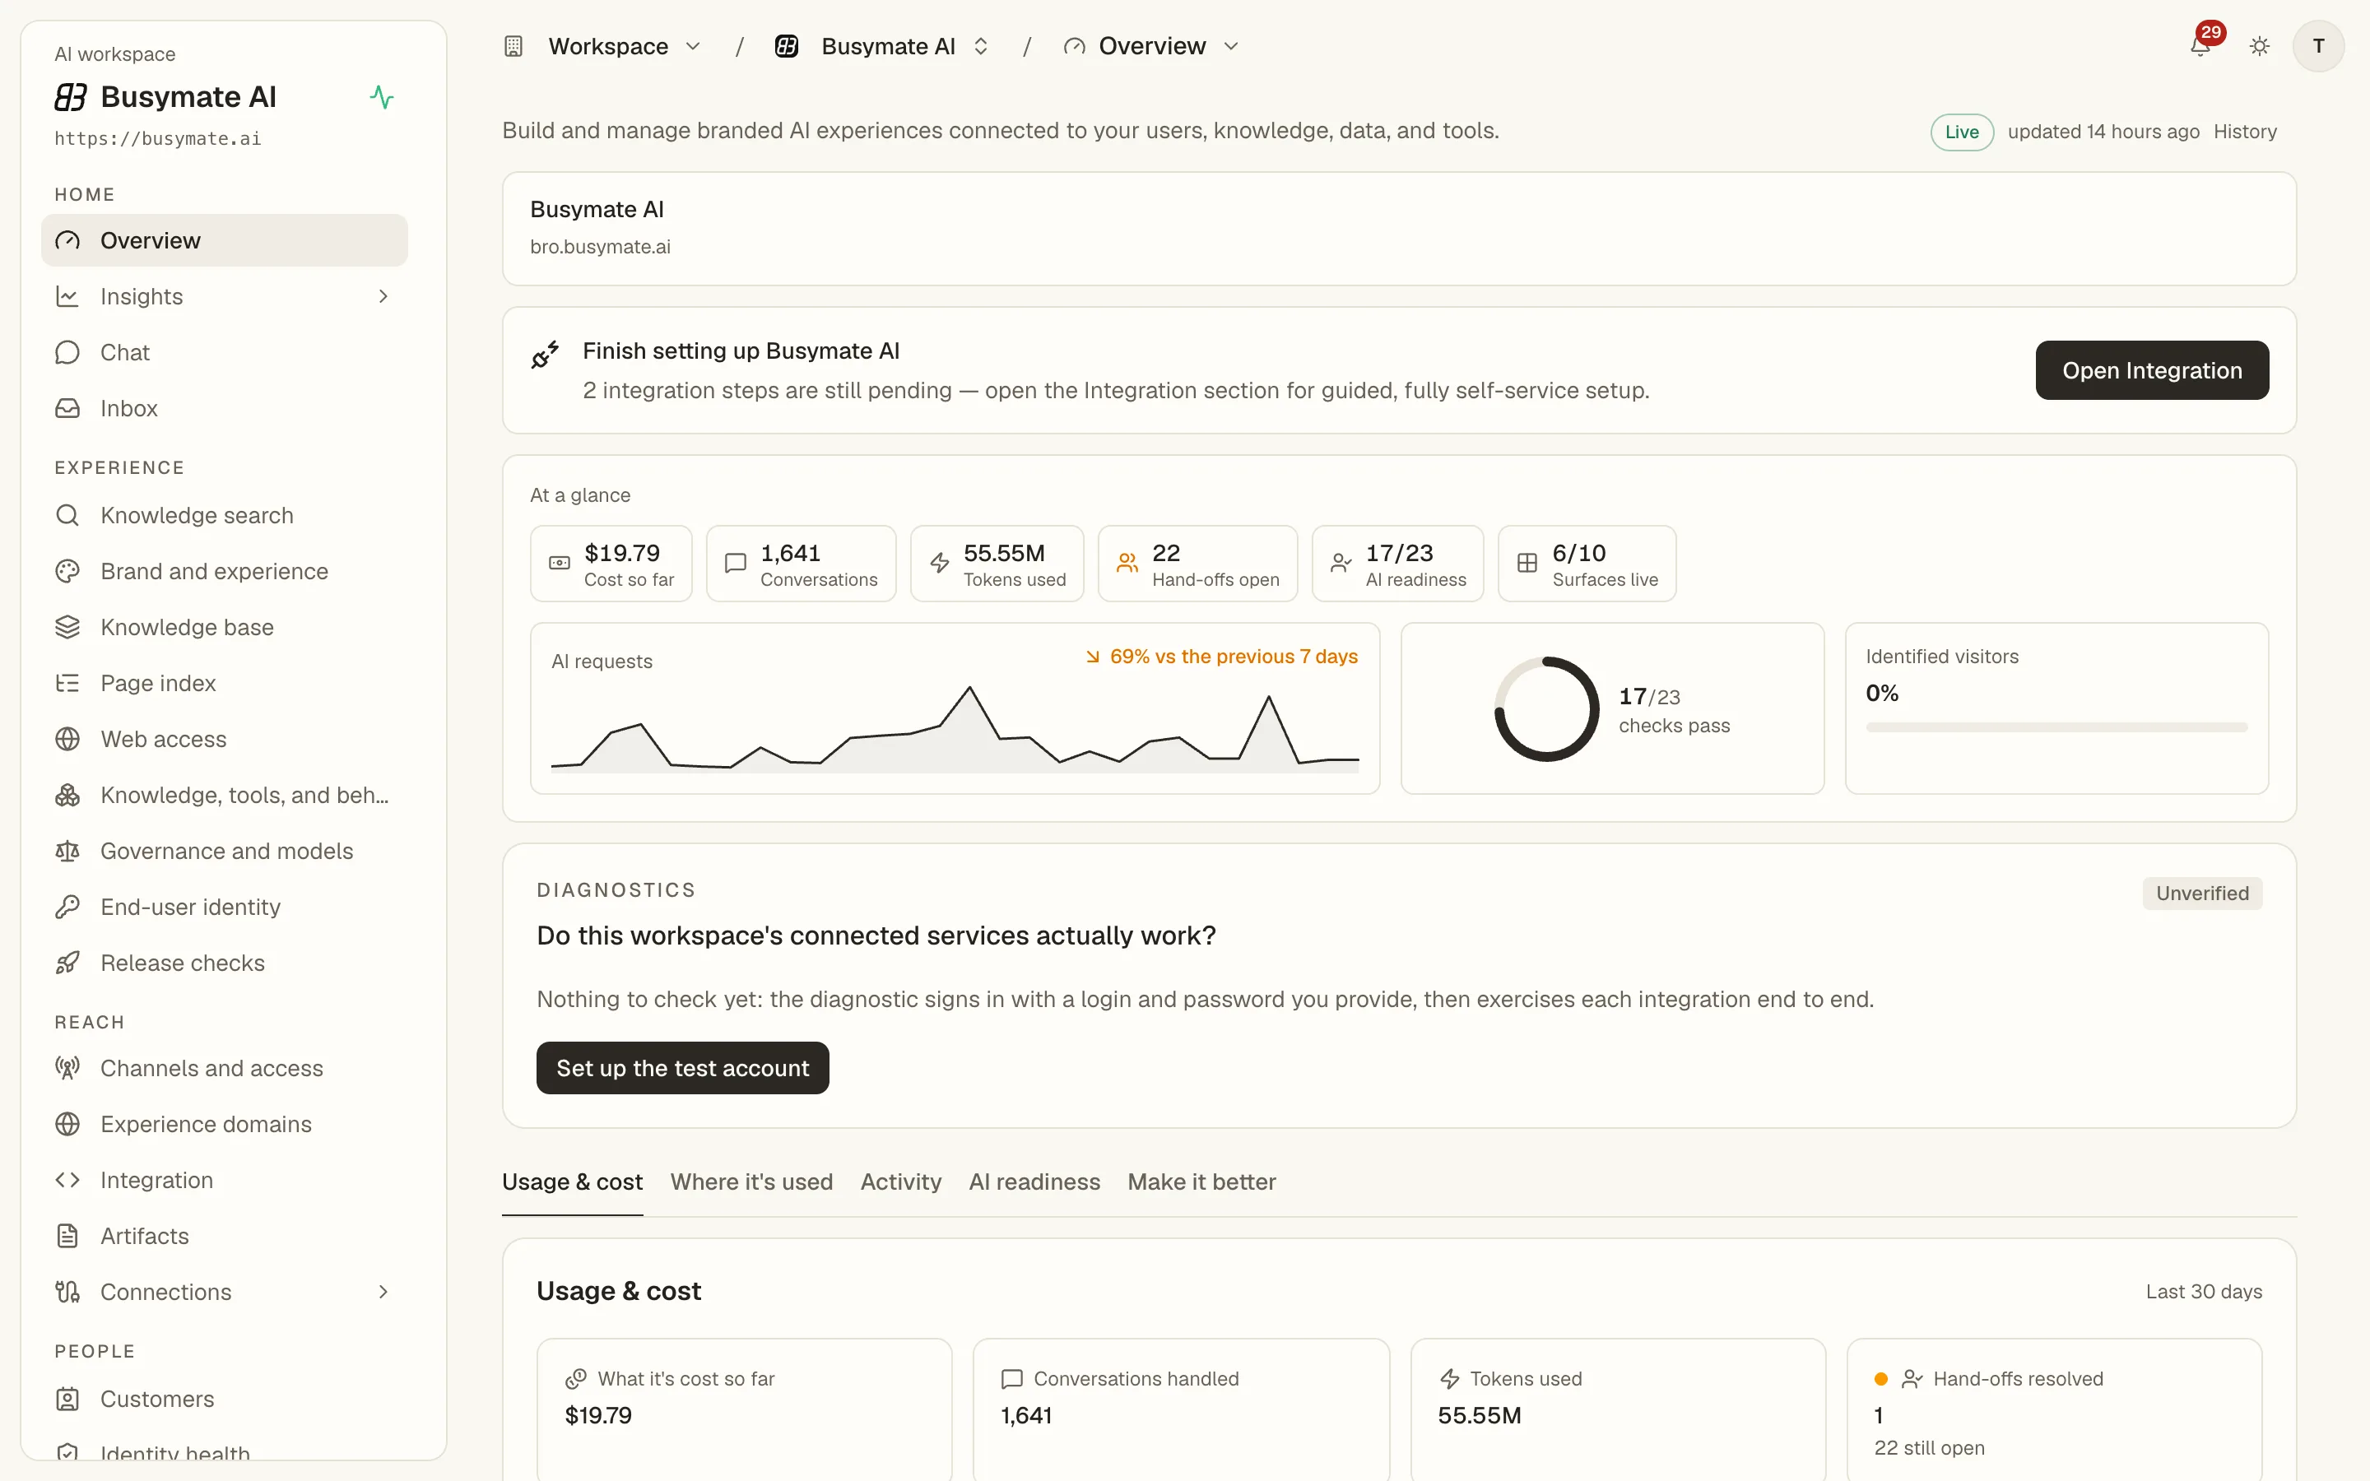
Task: Click the activity pulse icon beside Busymate AI
Action: (x=381, y=97)
